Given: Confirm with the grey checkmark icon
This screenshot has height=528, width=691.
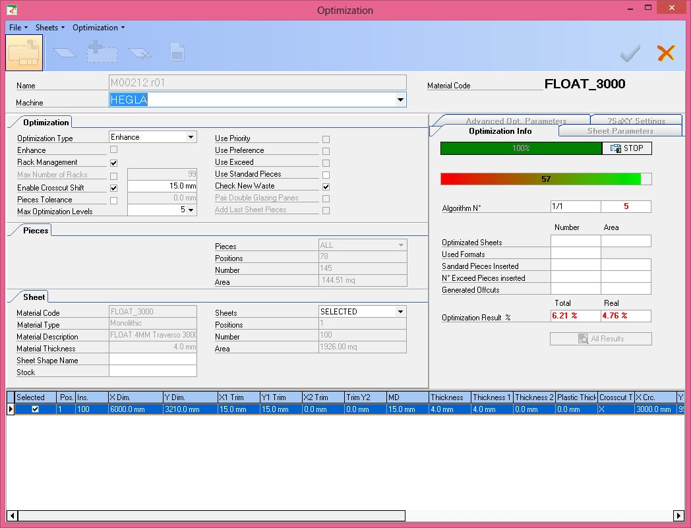Looking at the screenshot, I should click(x=630, y=53).
